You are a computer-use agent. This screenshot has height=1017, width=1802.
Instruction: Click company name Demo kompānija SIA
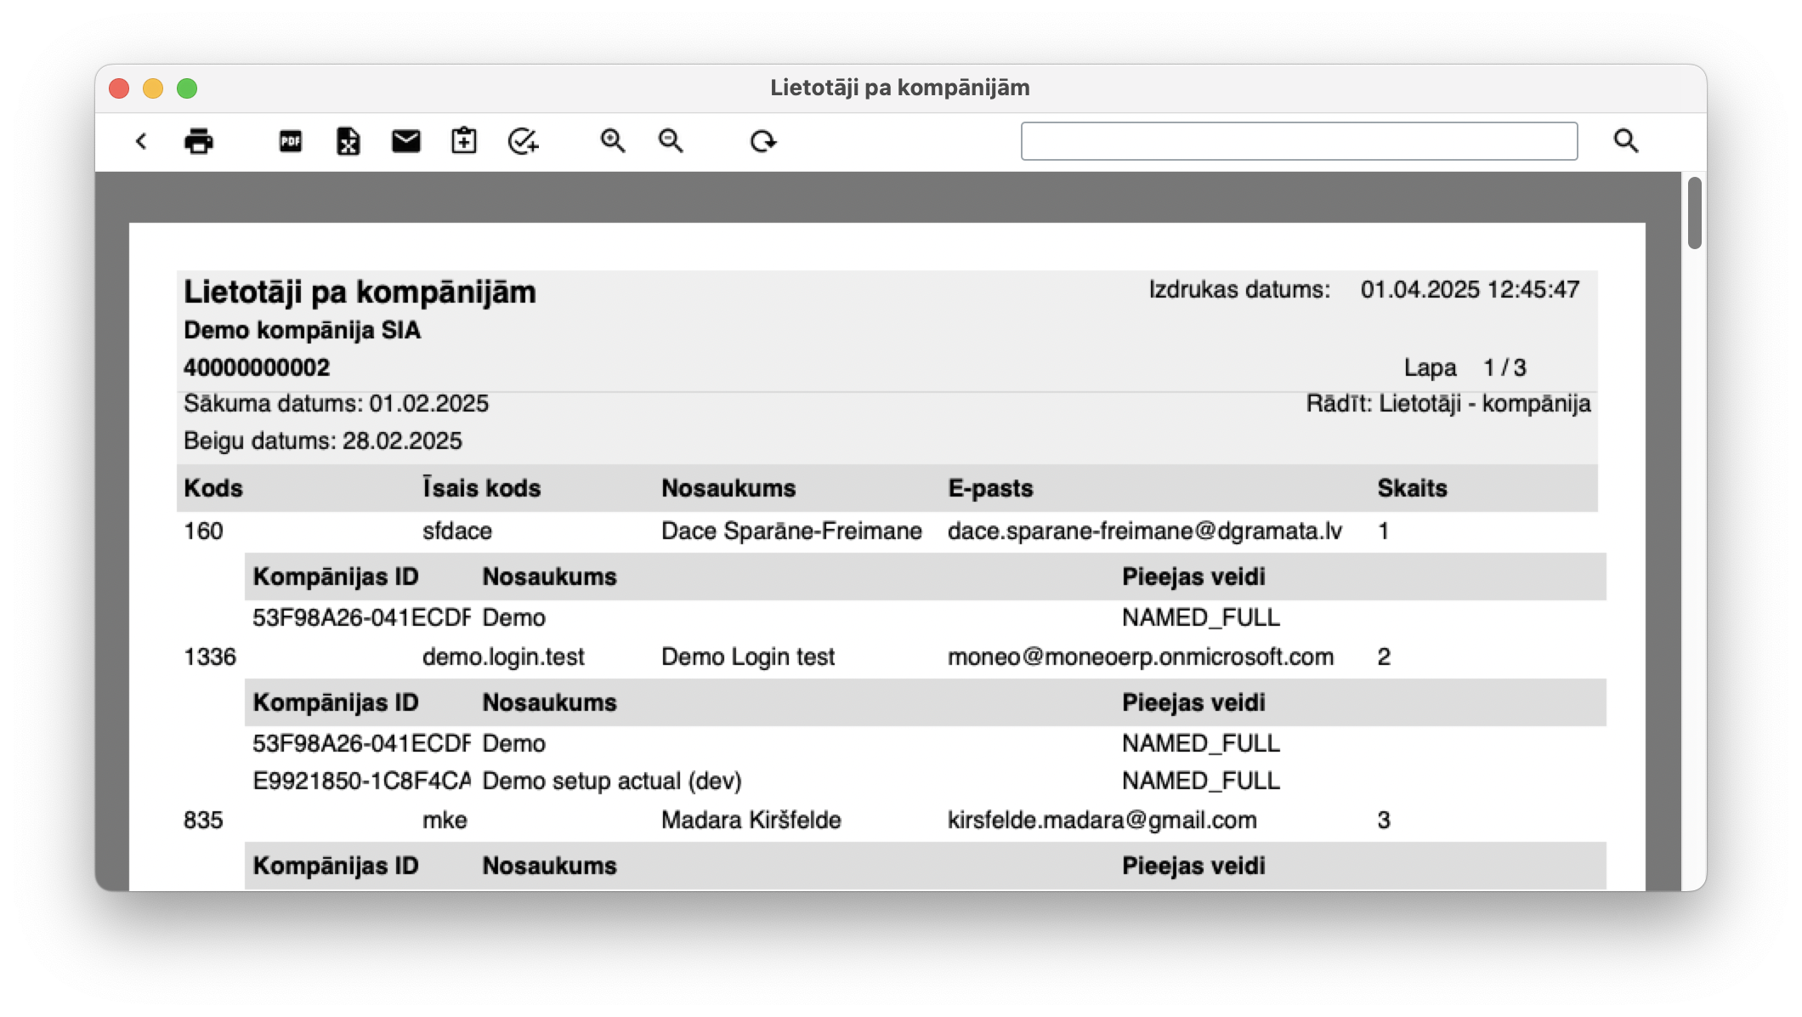[302, 330]
